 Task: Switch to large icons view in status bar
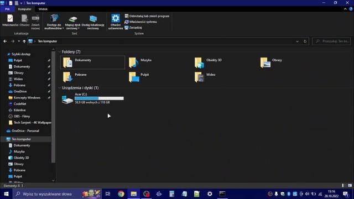350,186
